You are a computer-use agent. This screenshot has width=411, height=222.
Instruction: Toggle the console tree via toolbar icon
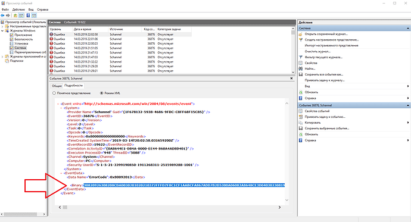pyautogui.click(x=21, y=15)
